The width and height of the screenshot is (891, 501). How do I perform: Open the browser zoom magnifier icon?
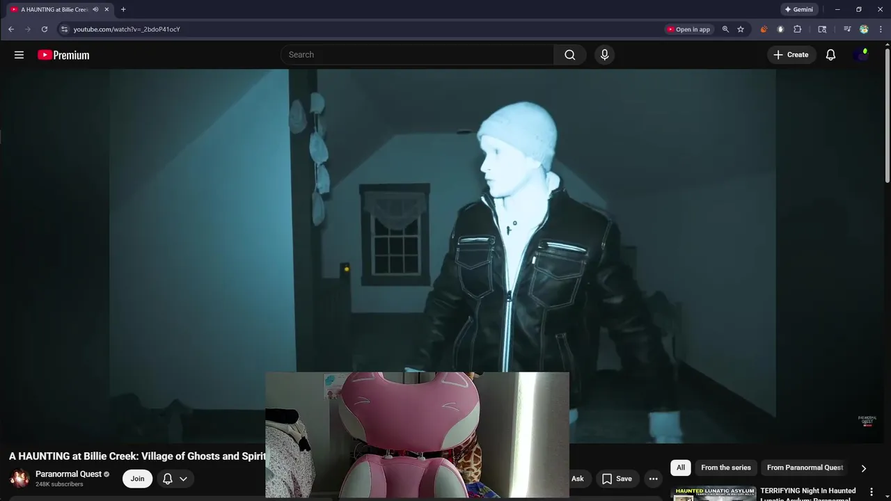click(x=725, y=29)
